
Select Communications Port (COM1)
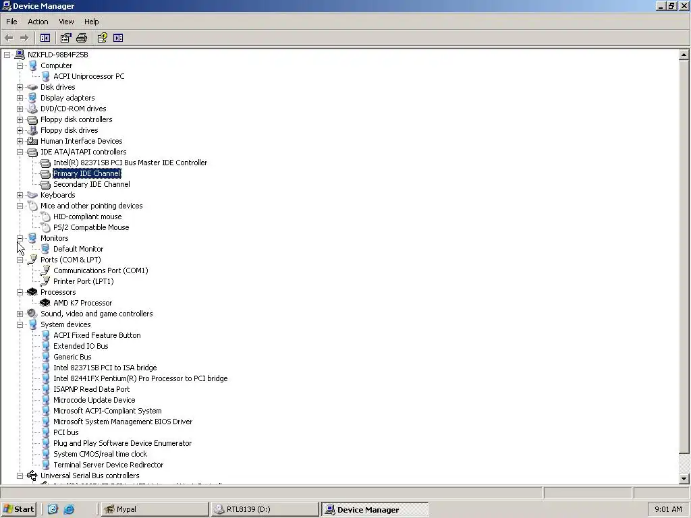(x=101, y=270)
